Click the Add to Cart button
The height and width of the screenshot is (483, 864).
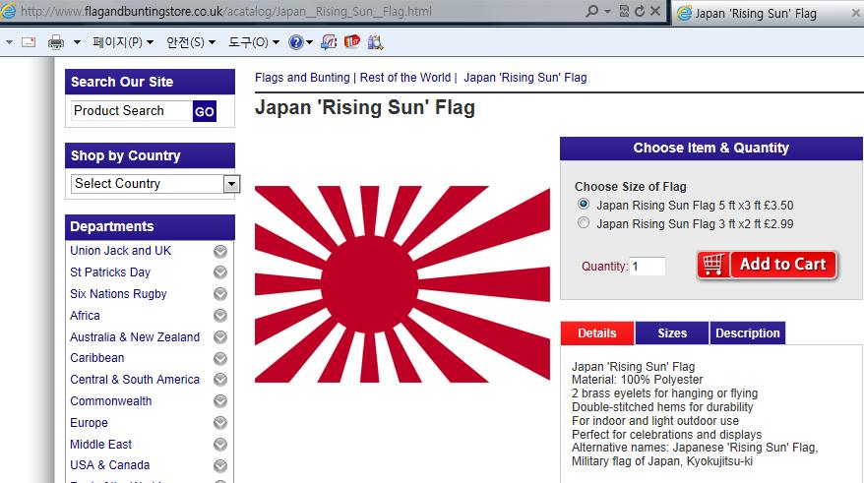tap(768, 265)
